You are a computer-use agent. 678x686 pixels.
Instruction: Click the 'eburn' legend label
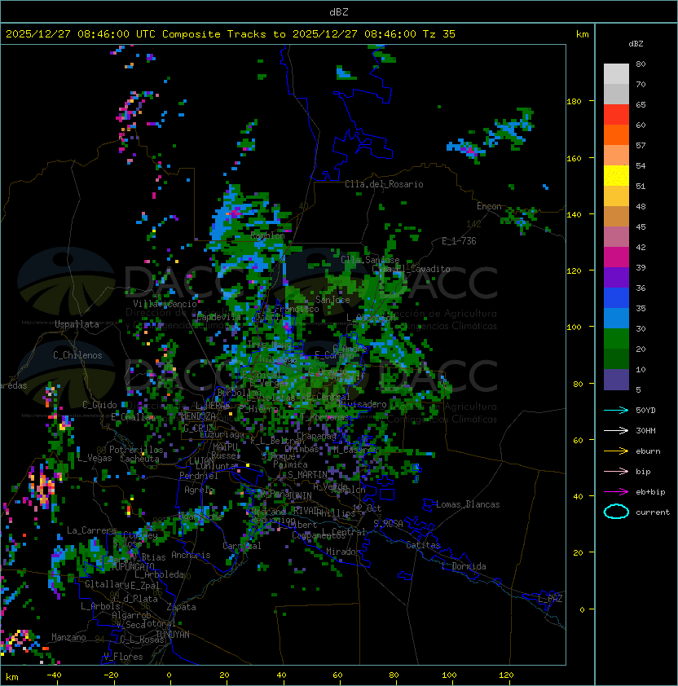coord(648,451)
